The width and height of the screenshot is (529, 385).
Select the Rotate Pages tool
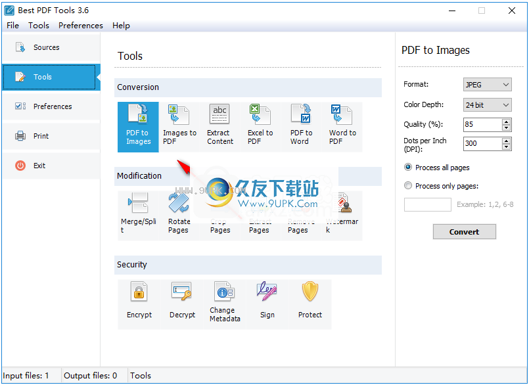[179, 215]
